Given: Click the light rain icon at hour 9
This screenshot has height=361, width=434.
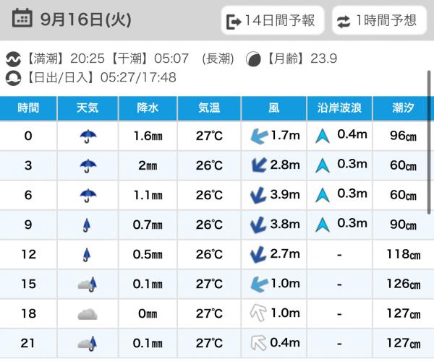Looking at the screenshot, I should 88,225.
